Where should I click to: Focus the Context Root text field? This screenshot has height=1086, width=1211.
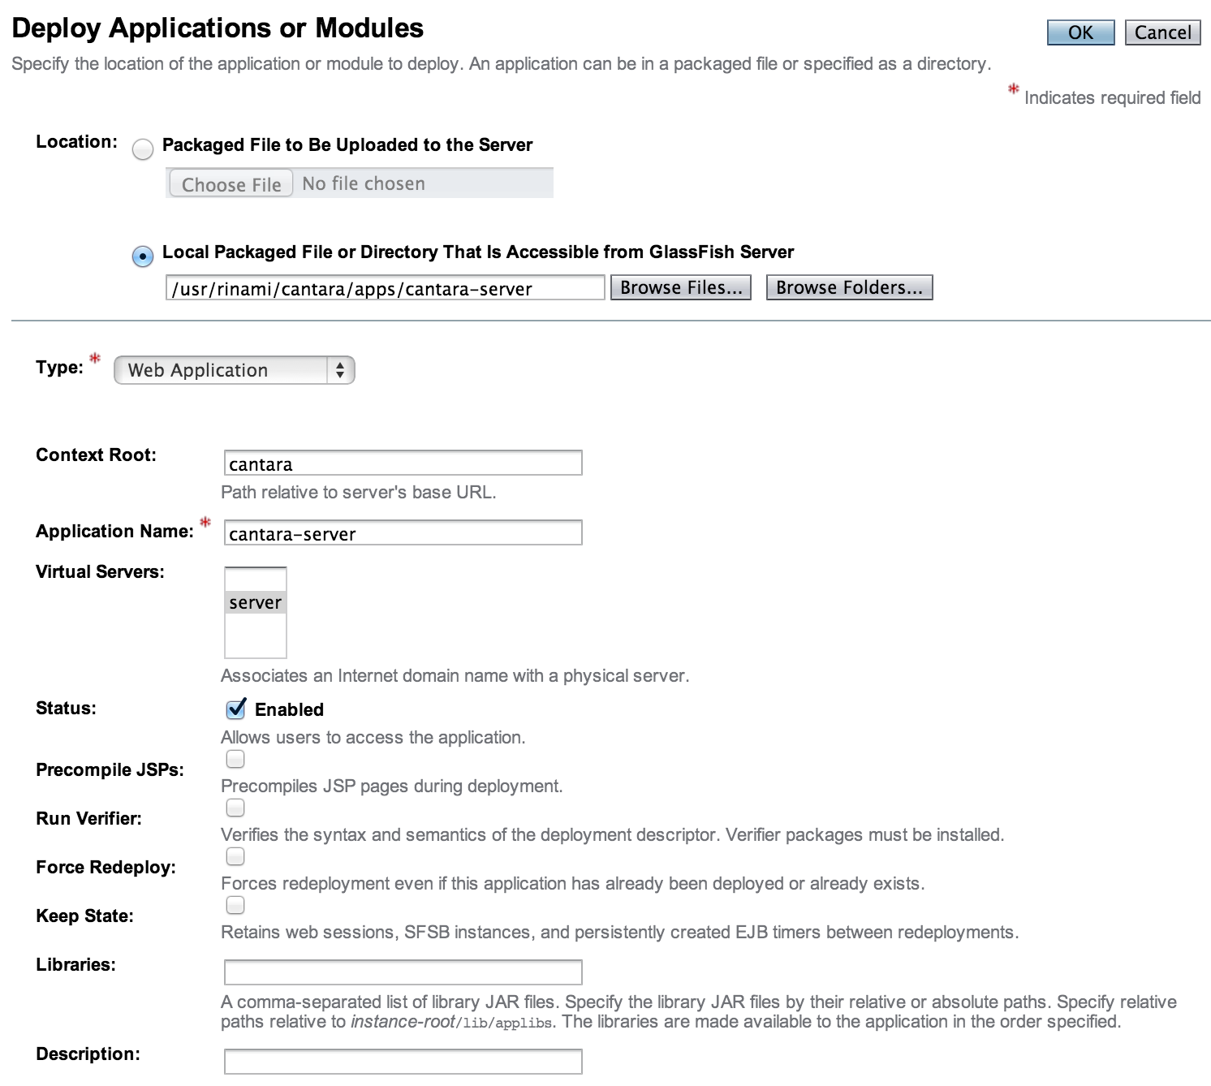coord(403,463)
